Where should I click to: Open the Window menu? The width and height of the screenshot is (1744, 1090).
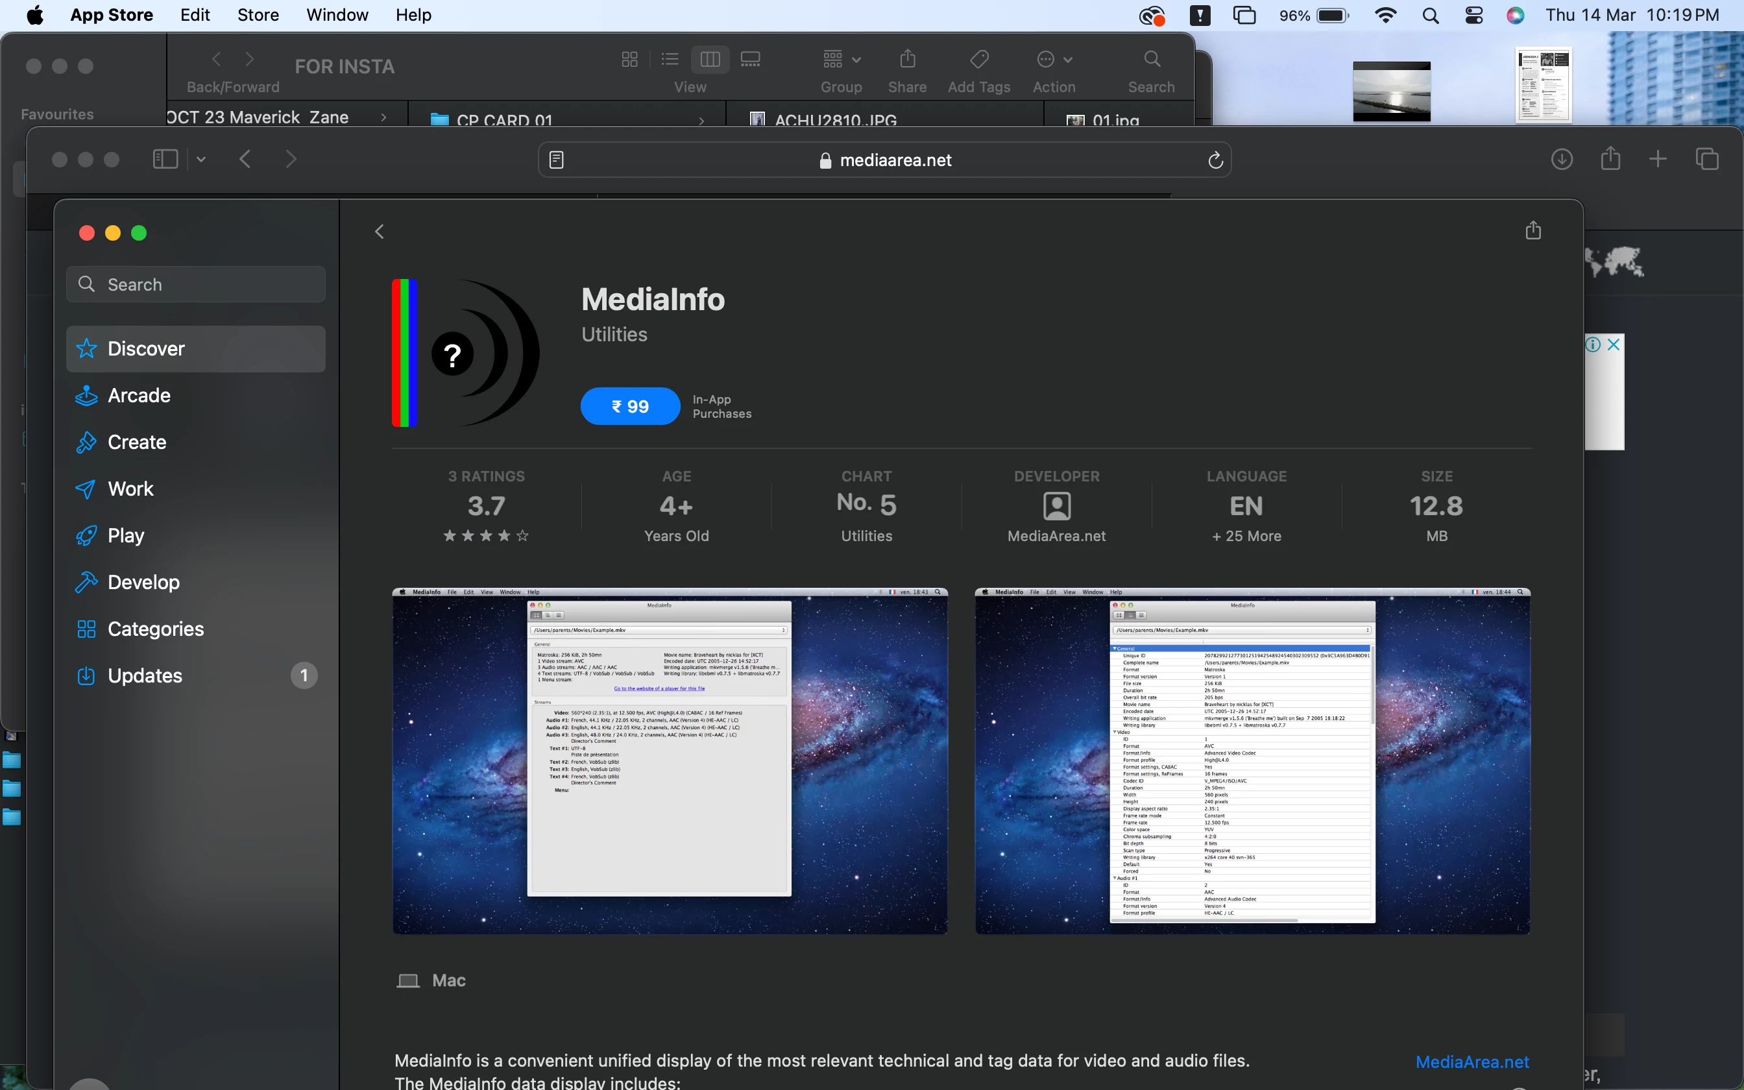pyautogui.click(x=337, y=15)
